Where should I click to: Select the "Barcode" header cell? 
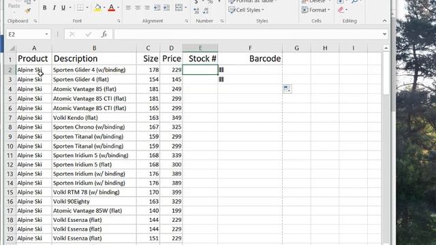point(250,59)
